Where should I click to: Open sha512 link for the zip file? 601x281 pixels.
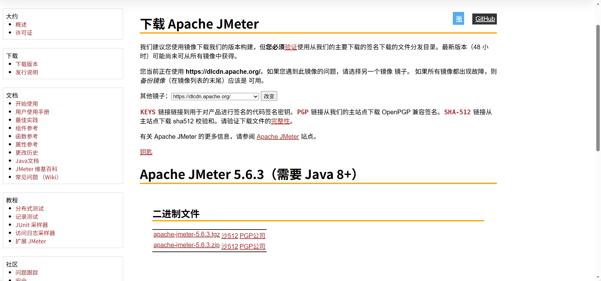pyautogui.click(x=230, y=246)
